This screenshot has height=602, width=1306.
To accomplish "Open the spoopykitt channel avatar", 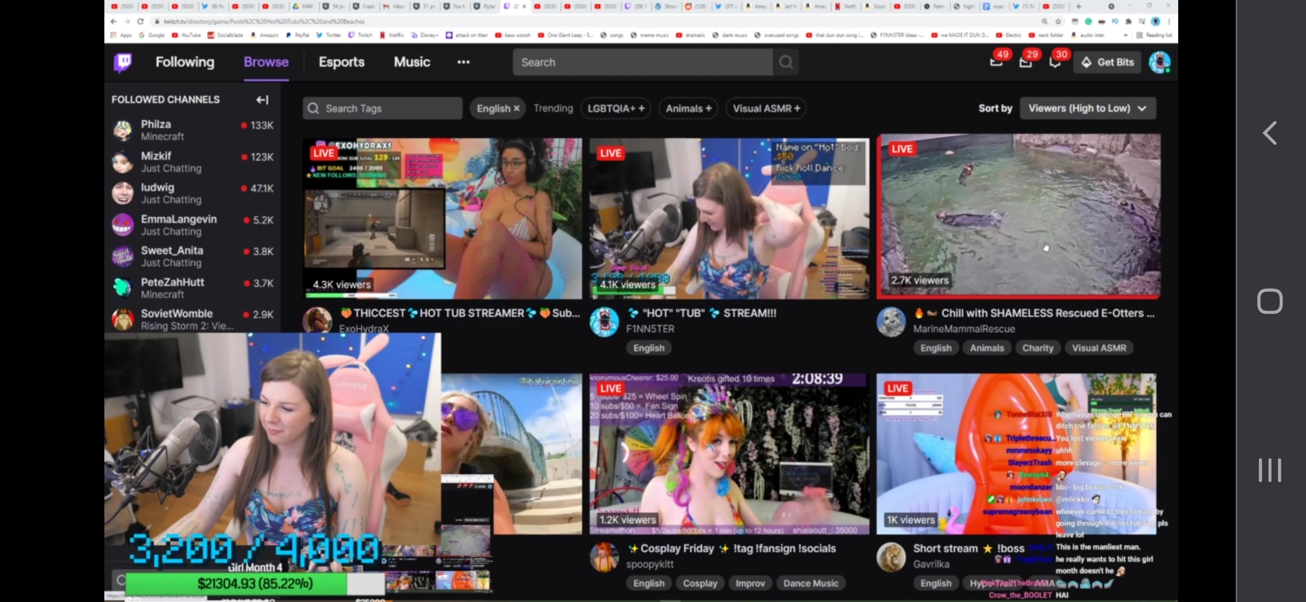I will coord(604,557).
